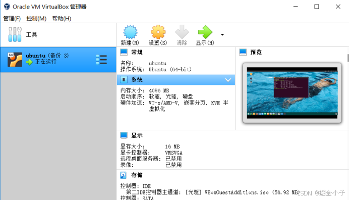Open the Preview (预览) section header
The height and width of the screenshot is (200, 349).
[x=256, y=52]
